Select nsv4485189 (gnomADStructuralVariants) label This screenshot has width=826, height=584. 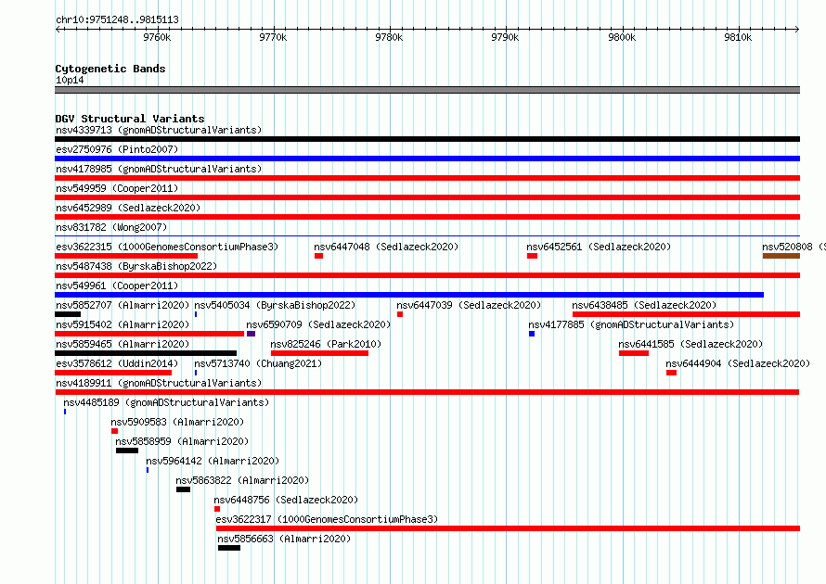pyautogui.click(x=166, y=402)
